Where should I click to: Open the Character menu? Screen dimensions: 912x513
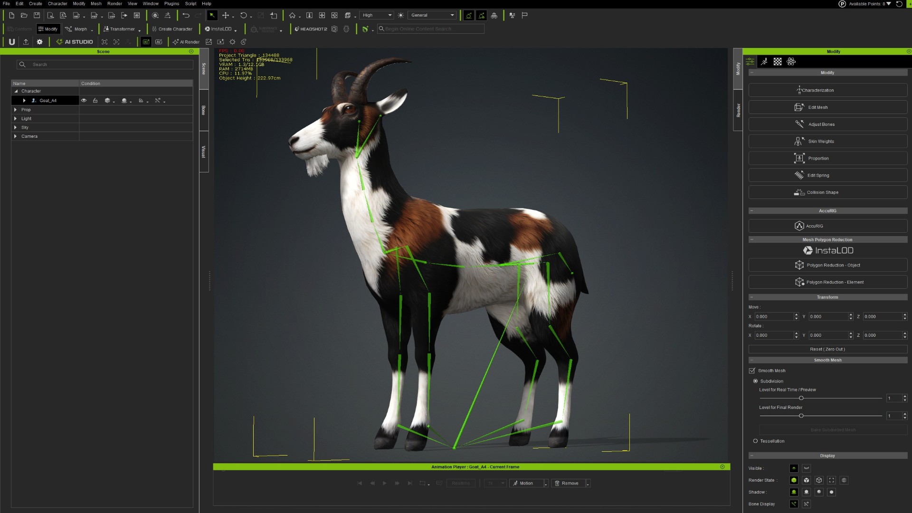57,3
